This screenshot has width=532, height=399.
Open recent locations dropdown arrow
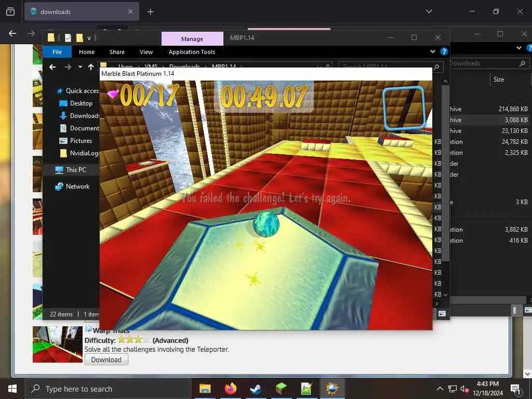[80, 67]
